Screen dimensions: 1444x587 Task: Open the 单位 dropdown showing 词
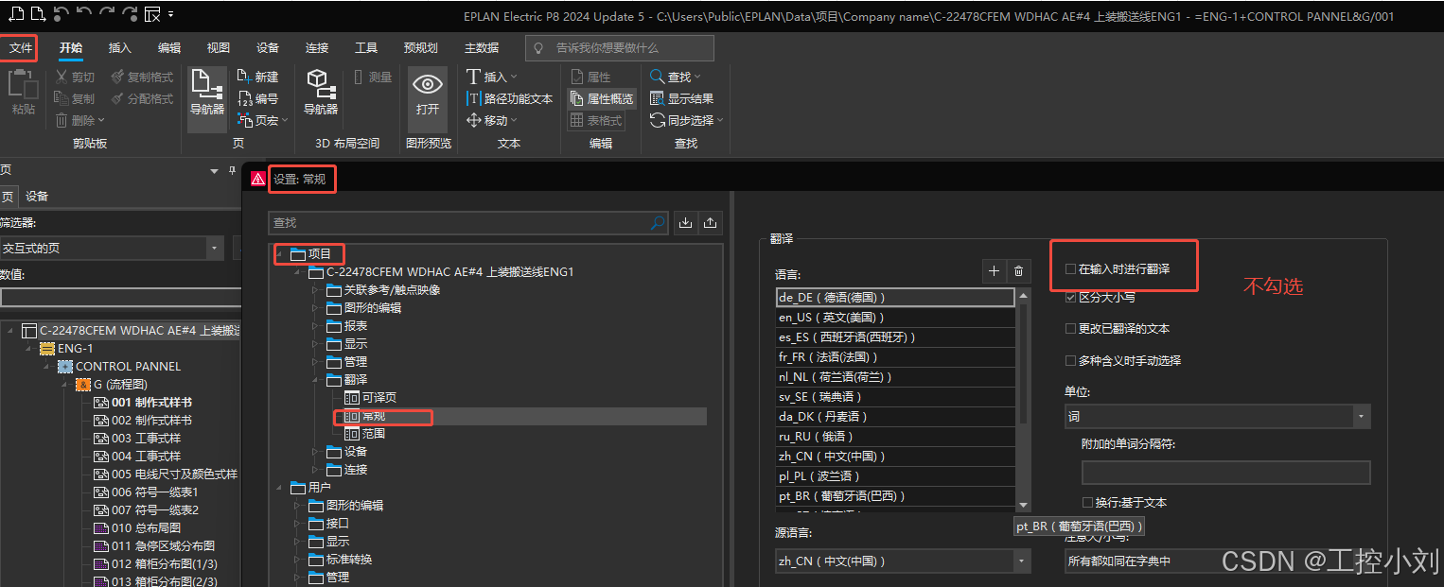coord(1217,416)
